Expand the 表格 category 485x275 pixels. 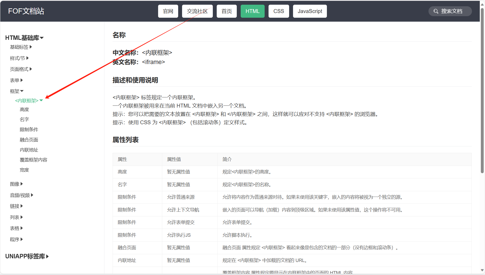(x=16, y=228)
